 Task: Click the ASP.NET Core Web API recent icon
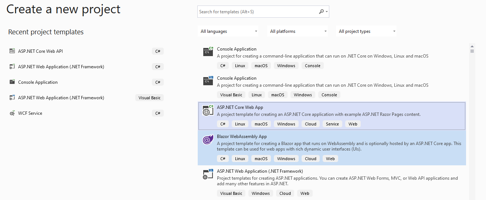tap(12, 51)
